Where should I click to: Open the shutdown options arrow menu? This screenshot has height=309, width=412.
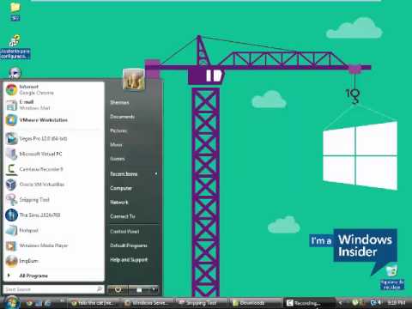(x=154, y=289)
